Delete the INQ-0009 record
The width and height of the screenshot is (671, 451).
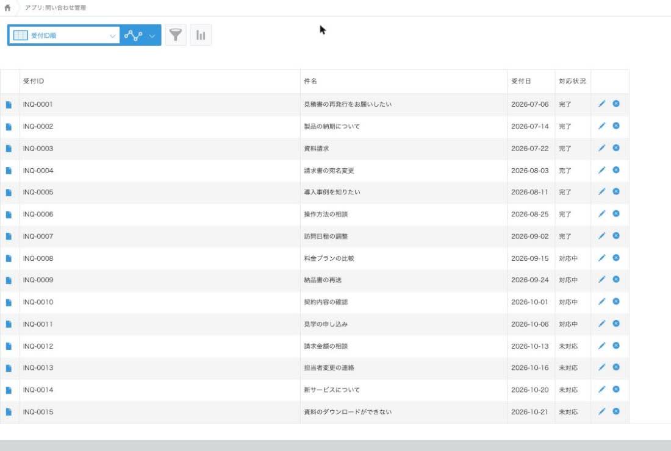point(616,279)
